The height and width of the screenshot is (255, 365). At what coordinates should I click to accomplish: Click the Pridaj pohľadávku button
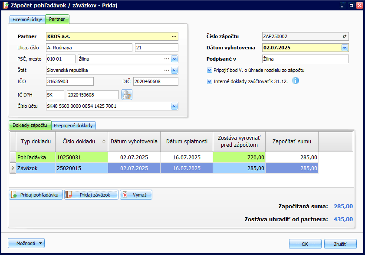36,195
